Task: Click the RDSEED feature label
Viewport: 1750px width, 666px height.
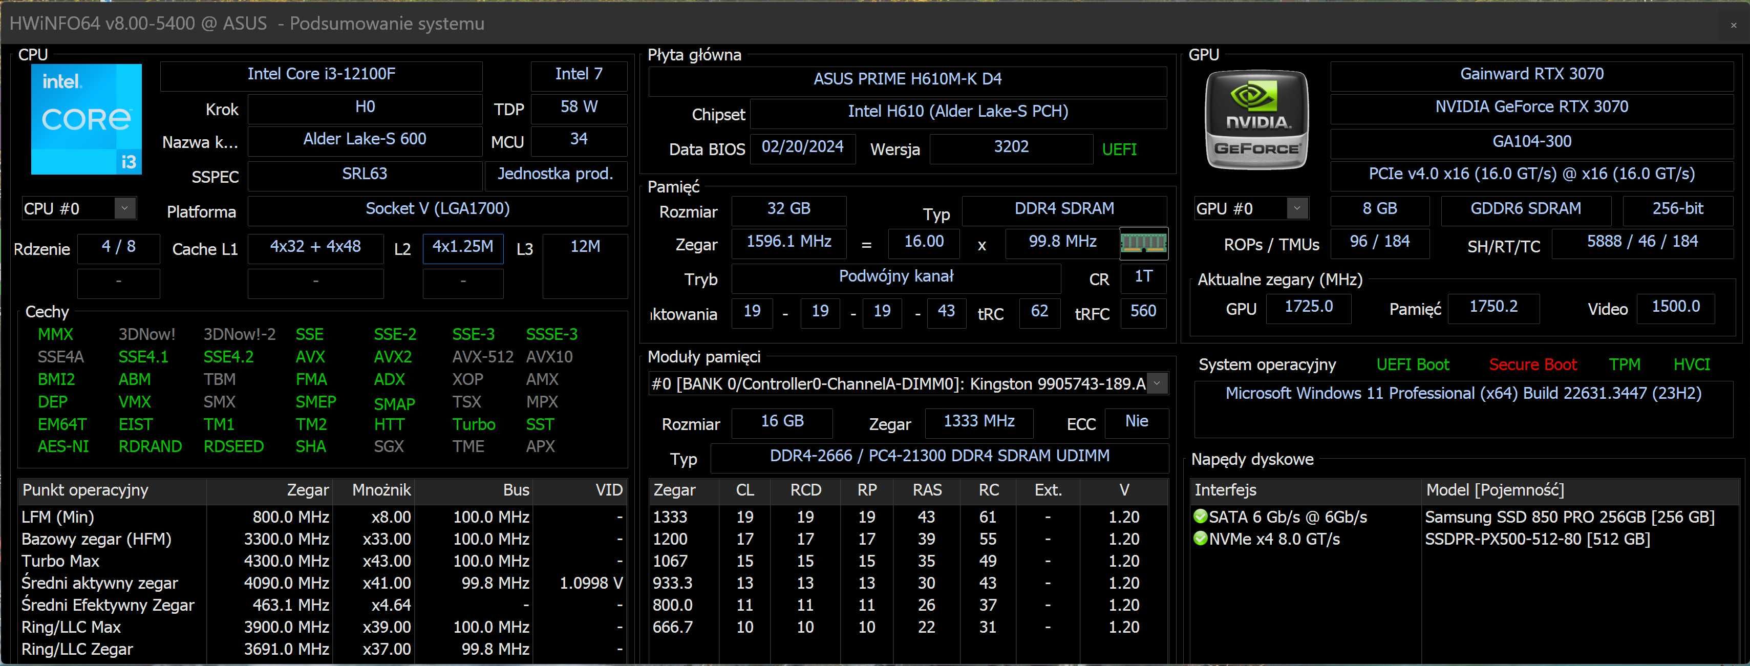Action: (233, 447)
